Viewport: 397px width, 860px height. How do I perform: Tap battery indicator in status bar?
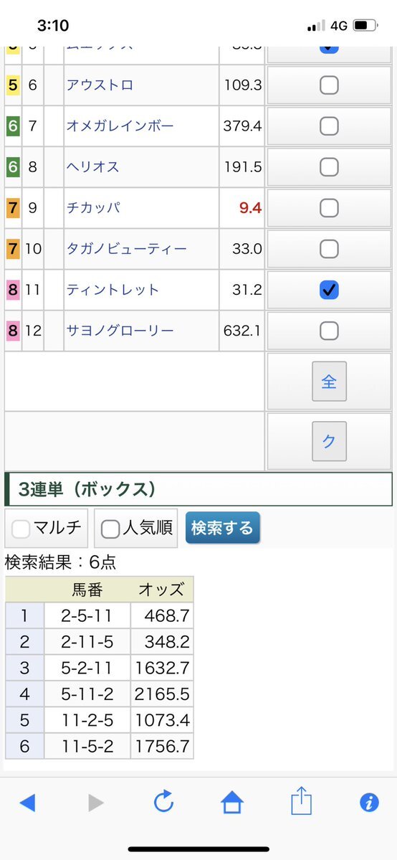coord(365,25)
